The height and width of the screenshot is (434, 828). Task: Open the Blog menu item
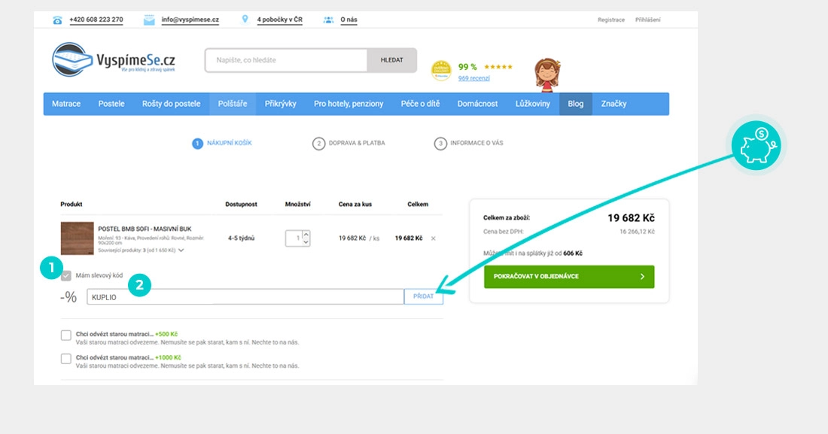tap(575, 104)
